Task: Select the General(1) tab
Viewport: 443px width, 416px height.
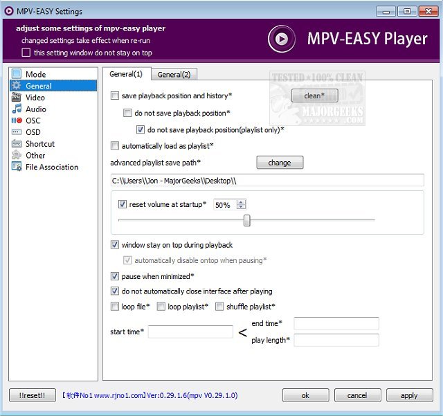Action: [126, 74]
